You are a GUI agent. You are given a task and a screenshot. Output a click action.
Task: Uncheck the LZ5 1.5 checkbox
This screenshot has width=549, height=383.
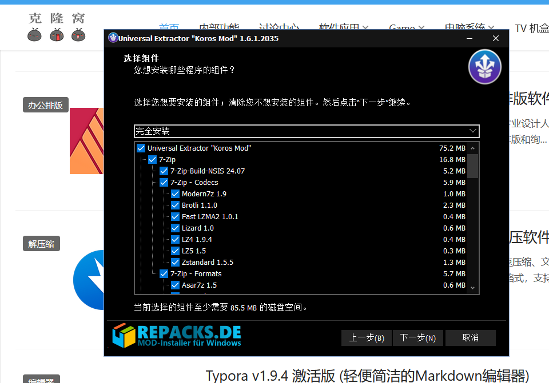pyautogui.click(x=176, y=251)
